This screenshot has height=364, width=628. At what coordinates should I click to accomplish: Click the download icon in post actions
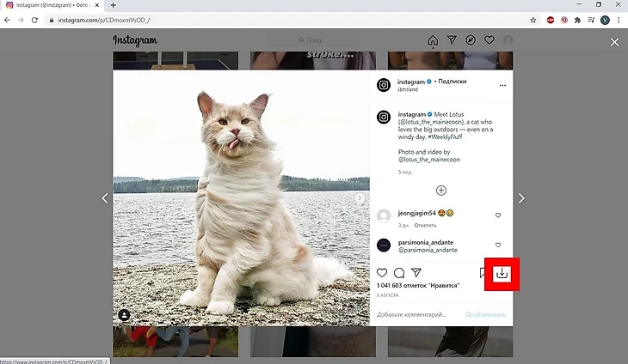point(502,273)
